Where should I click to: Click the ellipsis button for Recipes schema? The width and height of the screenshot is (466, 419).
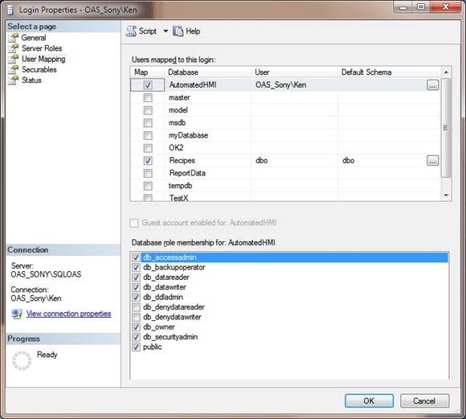tap(433, 161)
